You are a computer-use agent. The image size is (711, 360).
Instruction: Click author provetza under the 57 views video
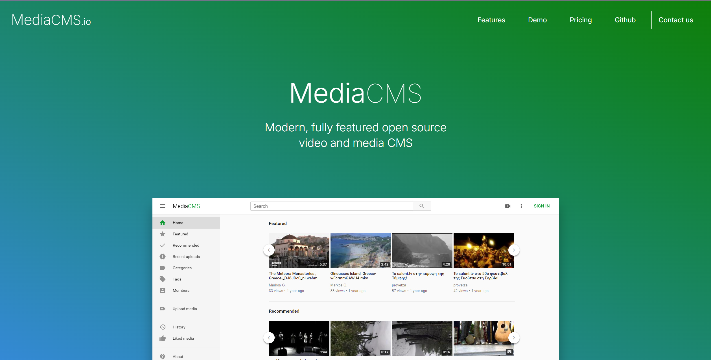pyautogui.click(x=399, y=285)
